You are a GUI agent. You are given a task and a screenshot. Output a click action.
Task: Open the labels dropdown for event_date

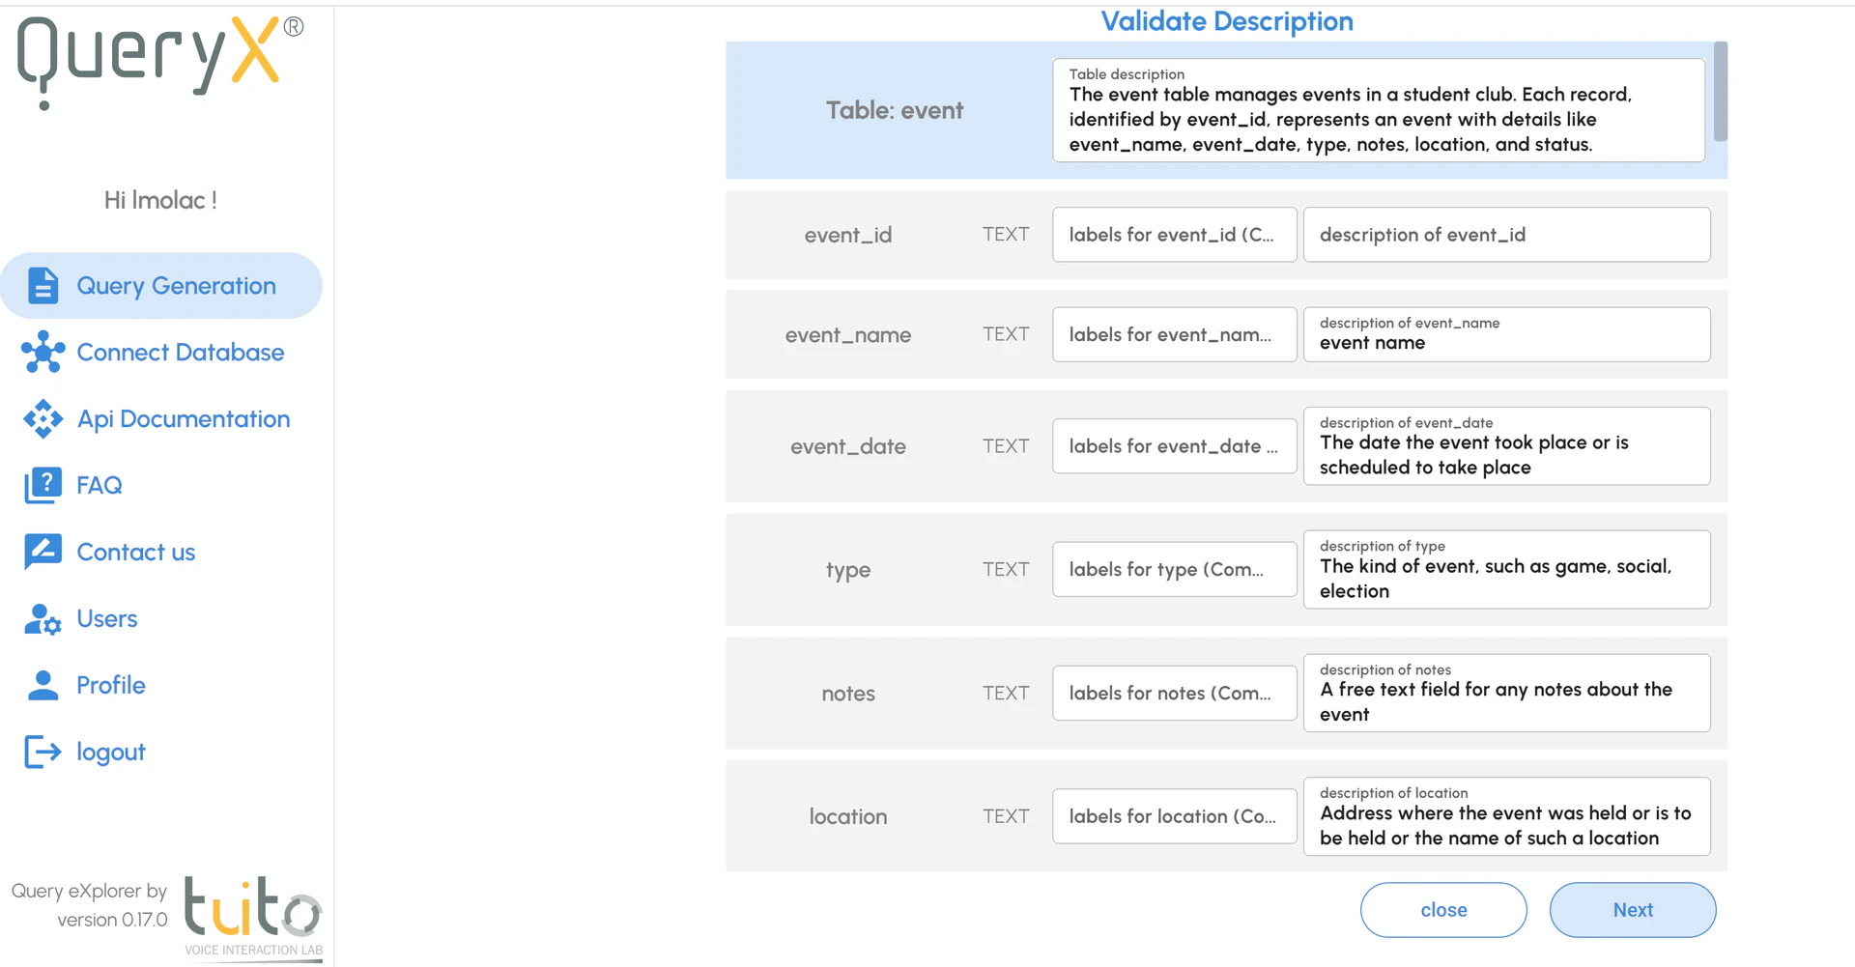click(1174, 446)
